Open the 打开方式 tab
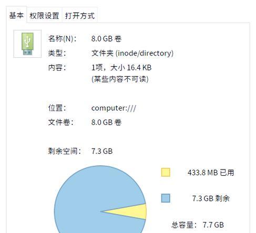 (80, 16)
